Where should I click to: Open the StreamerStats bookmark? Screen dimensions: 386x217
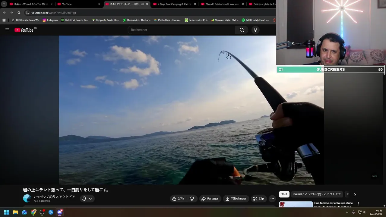pos(225,20)
